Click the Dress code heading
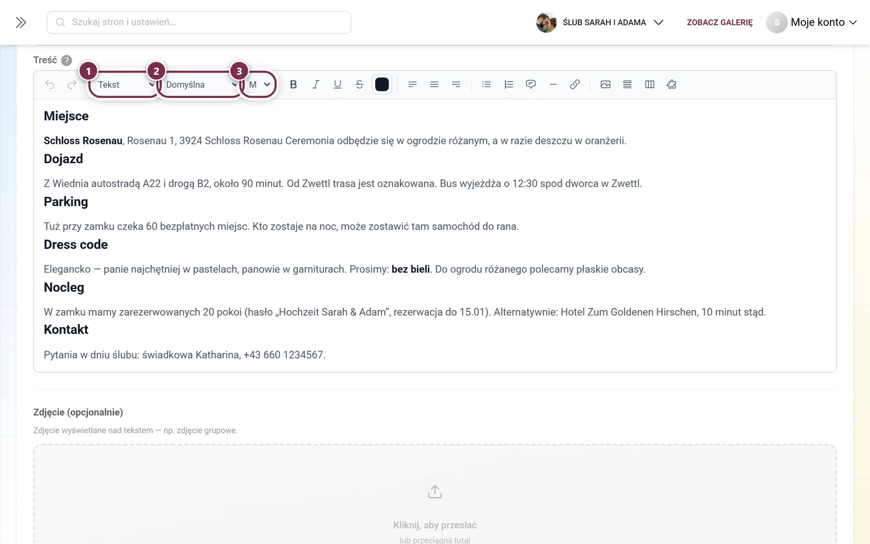Image resolution: width=870 pixels, height=544 pixels. pos(76,245)
